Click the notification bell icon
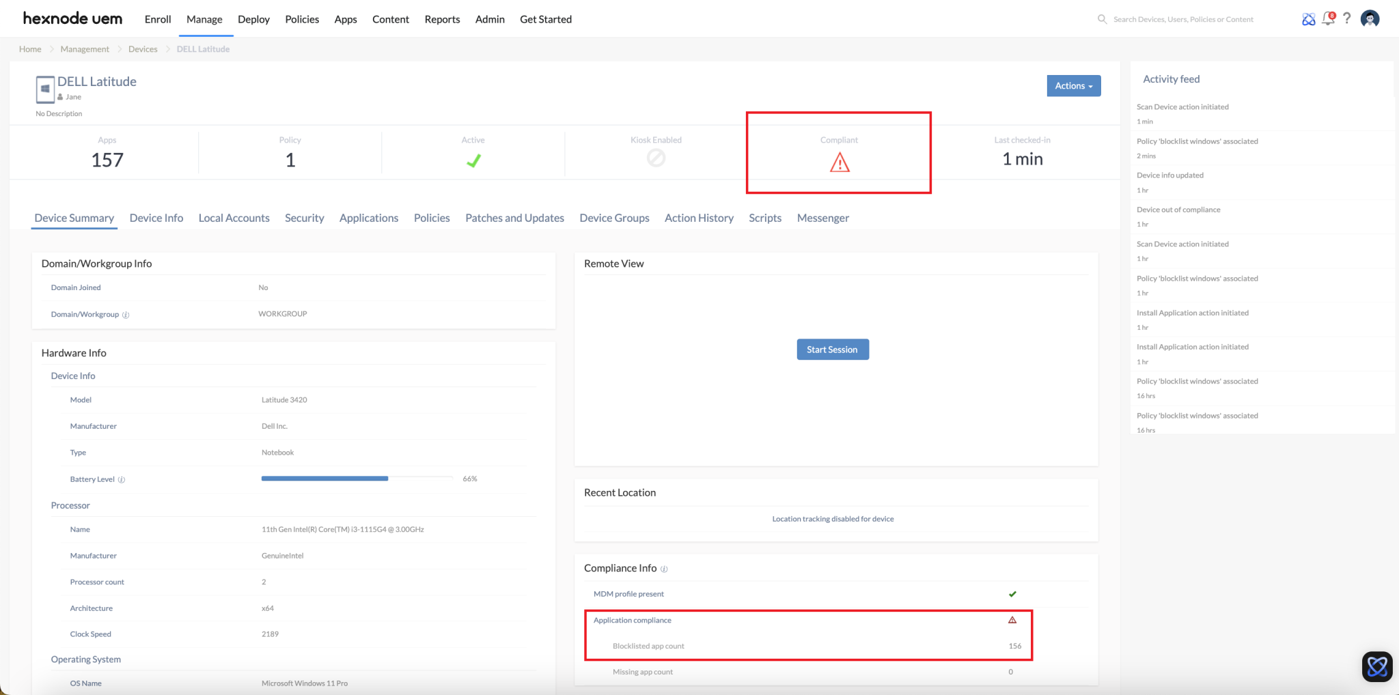 [x=1328, y=18]
